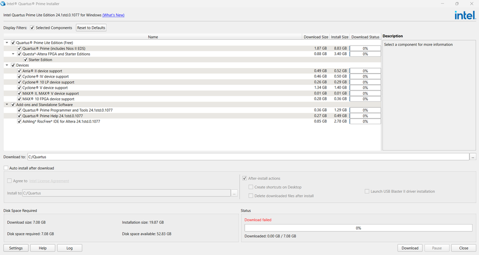
Task: Collapse Add-ons and Standalone Software node
Action: 7,105
